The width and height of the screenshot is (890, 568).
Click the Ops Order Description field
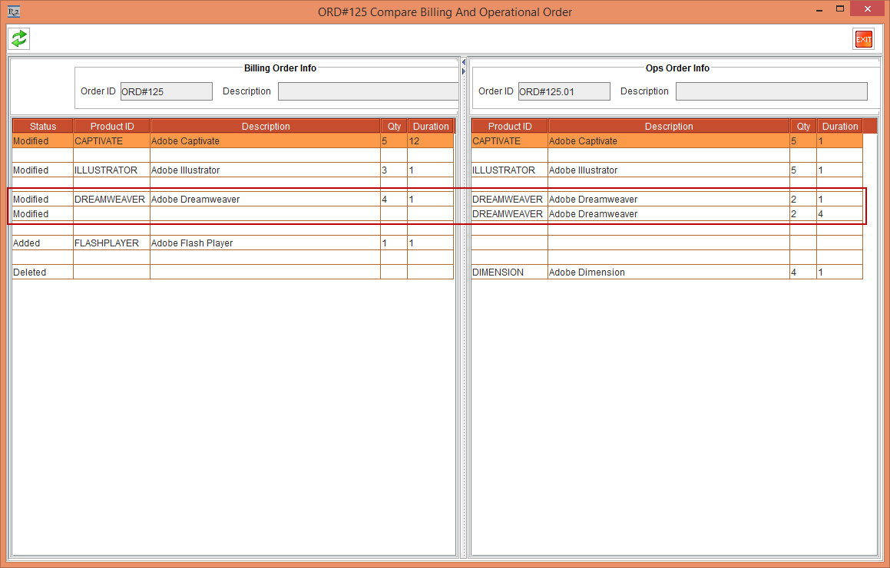point(771,91)
